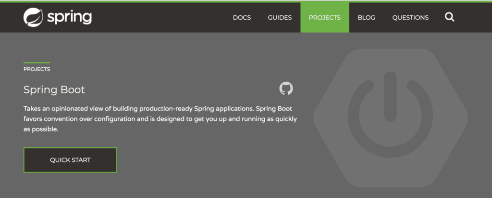Visit the BLOG menu item
The width and height of the screenshot is (492, 198).
pyautogui.click(x=366, y=18)
